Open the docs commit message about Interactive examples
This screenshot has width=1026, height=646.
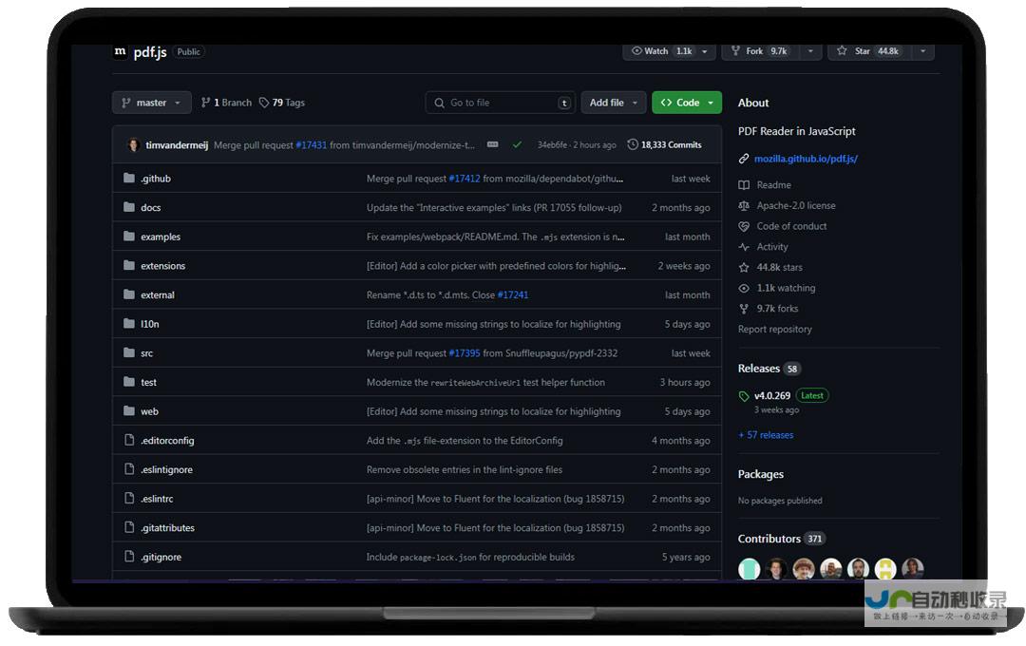(x=494, y=207)
